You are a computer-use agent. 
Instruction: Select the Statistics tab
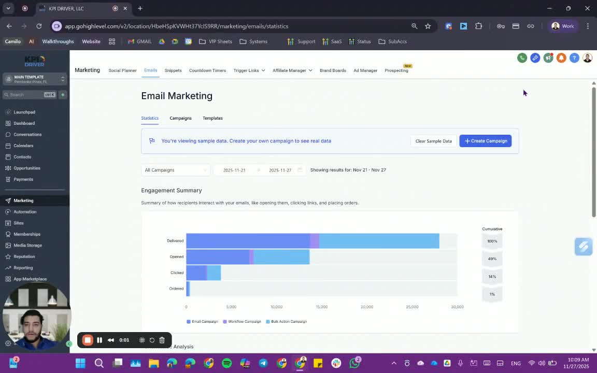pos(150,118)
